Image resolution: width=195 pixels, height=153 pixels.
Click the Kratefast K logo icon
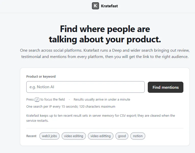coord(95,6)
